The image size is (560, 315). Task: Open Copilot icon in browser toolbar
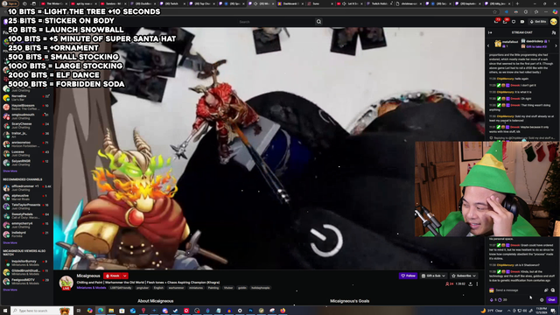(x=555, y=11)
